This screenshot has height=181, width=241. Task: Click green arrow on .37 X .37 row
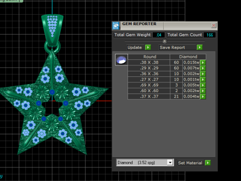203,97
